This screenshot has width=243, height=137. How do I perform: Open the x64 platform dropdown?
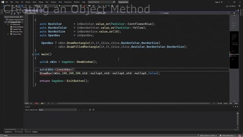(x=50, y=6)
